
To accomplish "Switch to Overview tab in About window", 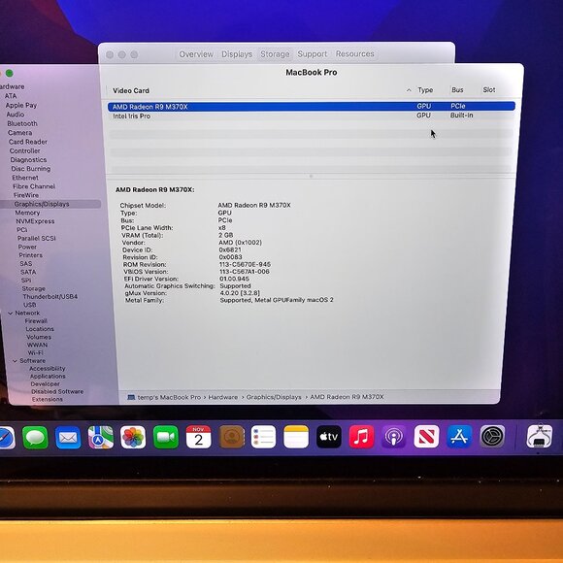I will pos(196,54).
